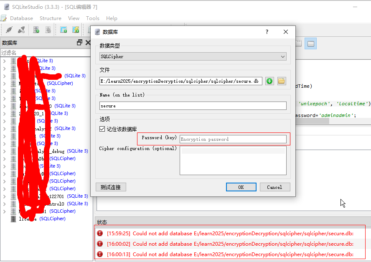Click the Cipher configuration text area
The height and width of the screenshot is (262, 371).
pyautogui.click(x=233, y=160)
